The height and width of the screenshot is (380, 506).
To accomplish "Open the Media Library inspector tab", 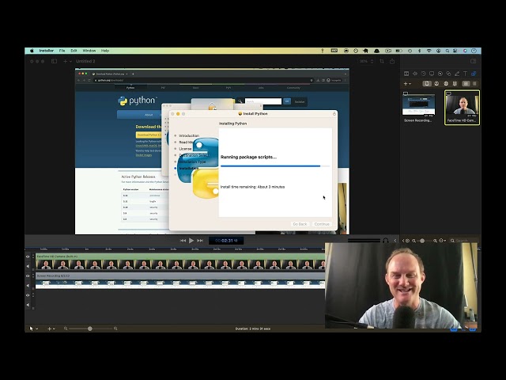I will pos(474,74).
